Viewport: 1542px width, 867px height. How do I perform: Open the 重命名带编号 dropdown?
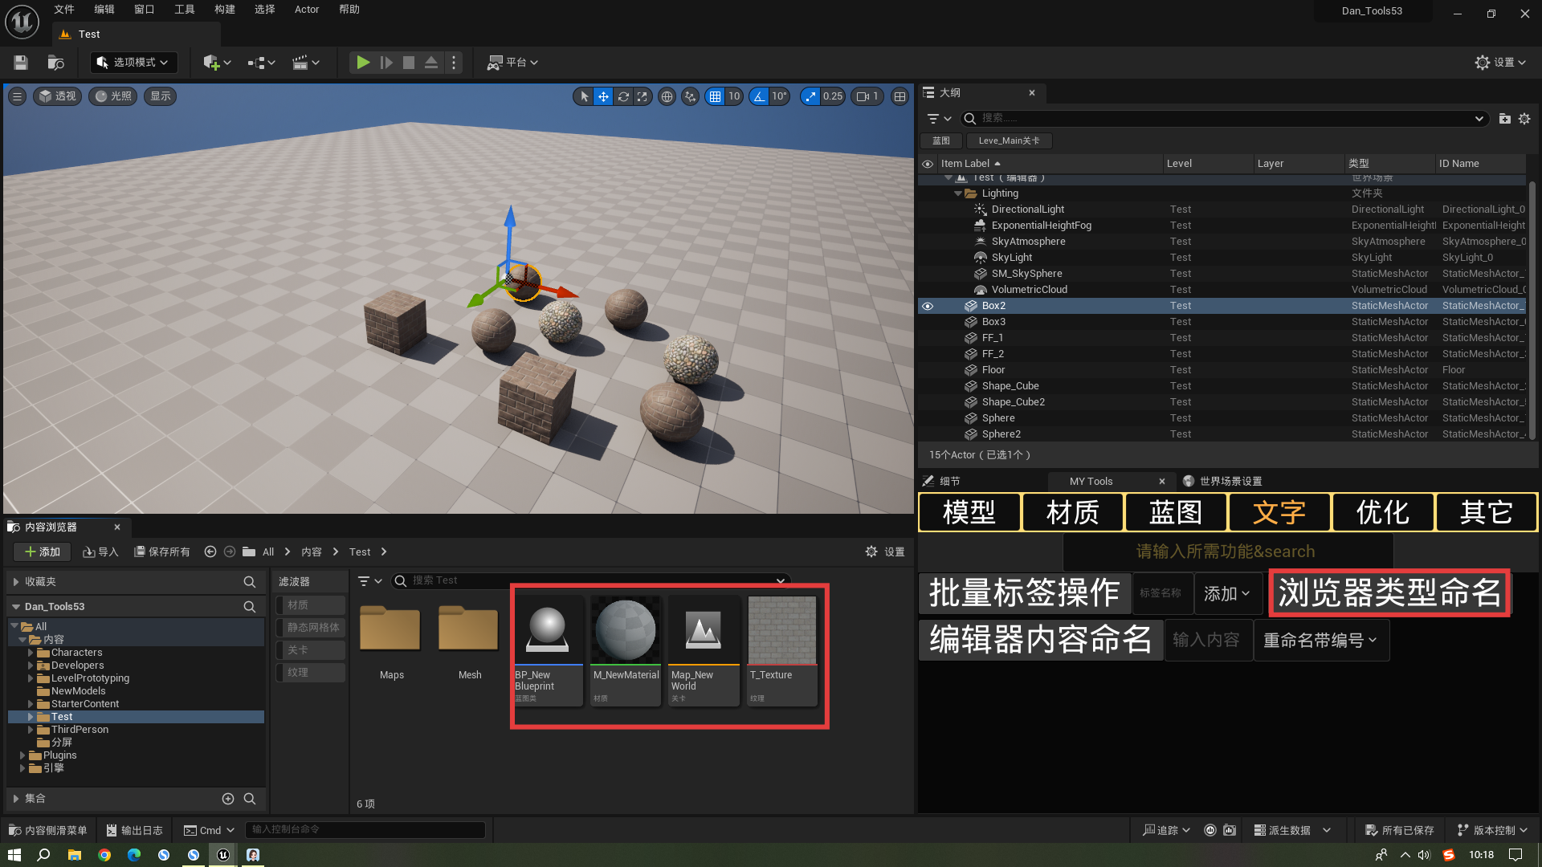point(1320,641)
